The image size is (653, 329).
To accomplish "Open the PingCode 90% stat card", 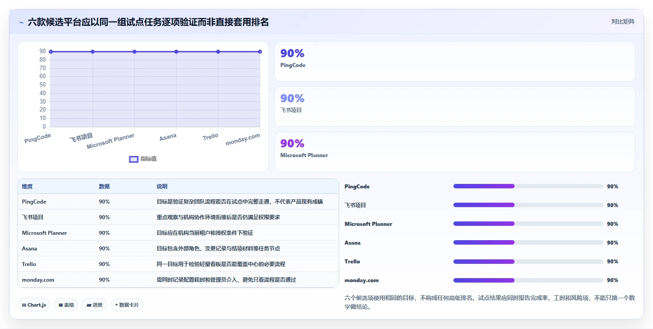I will pos(455,62).
